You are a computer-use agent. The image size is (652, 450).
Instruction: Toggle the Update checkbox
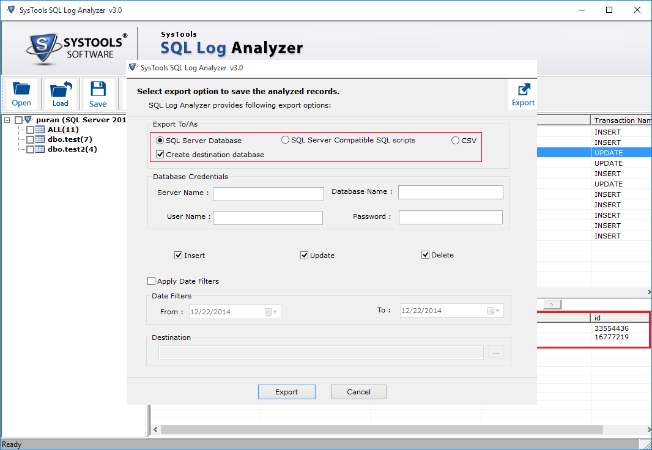(305, 256)
